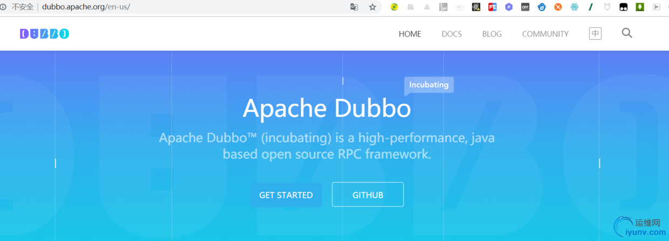Click the gray card-shaped extension icon
This screenshot has height=241, width=669.
pyautogui.click(x=411, y=7)
